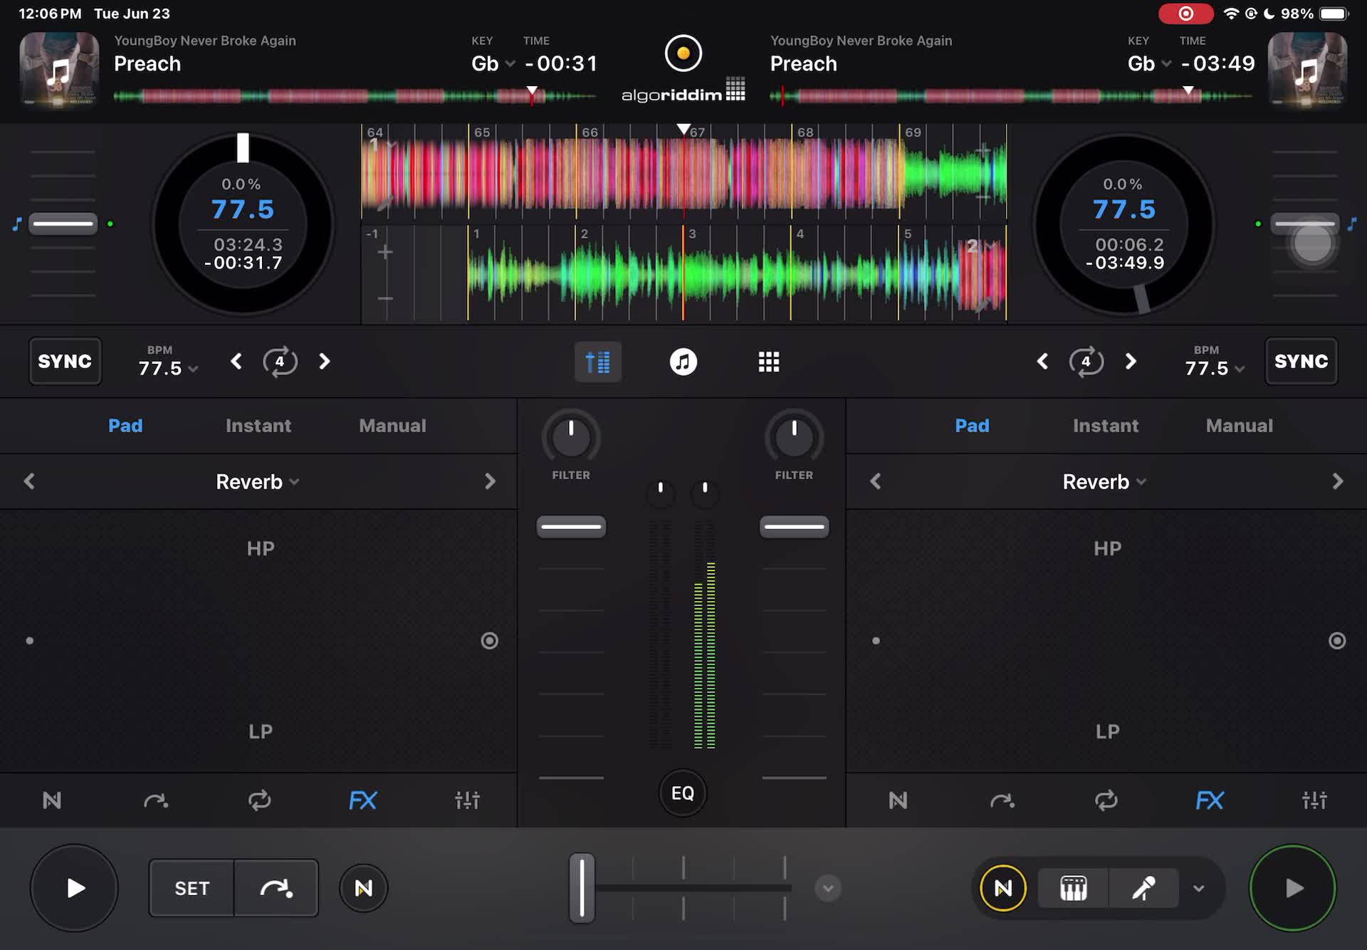The image size is (1367, 950).
Task: Toggle the yellow Neural Mix button
Action: point(1002,888)
